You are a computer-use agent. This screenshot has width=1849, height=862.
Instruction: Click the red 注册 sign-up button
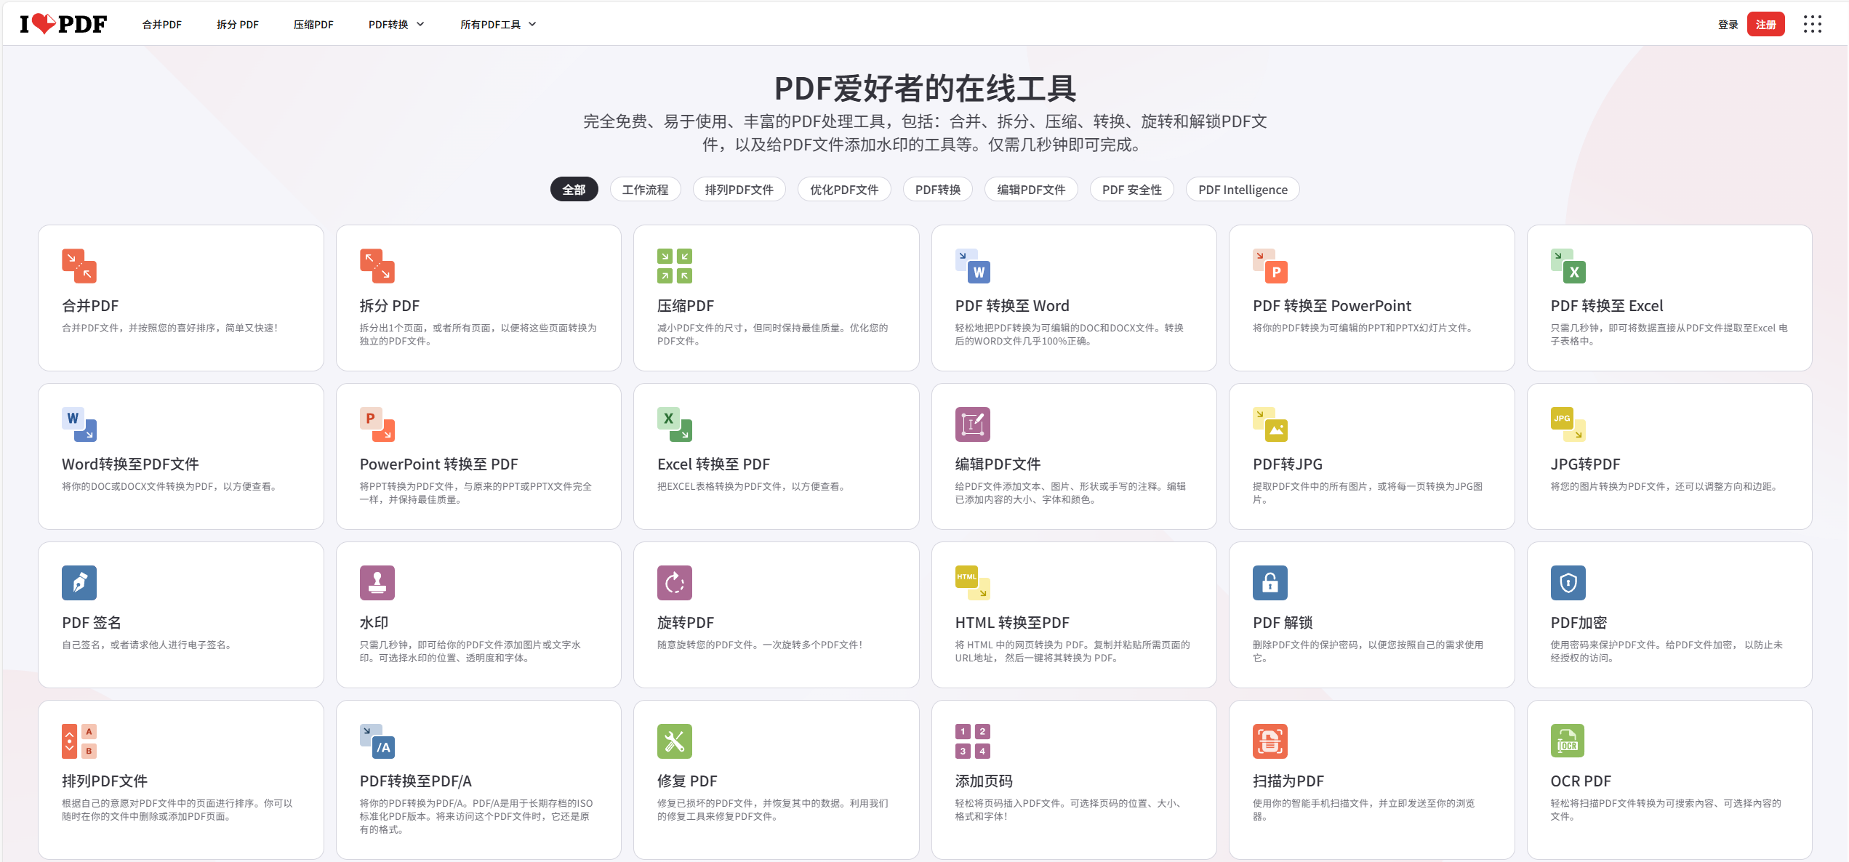tap(1765, 25)
